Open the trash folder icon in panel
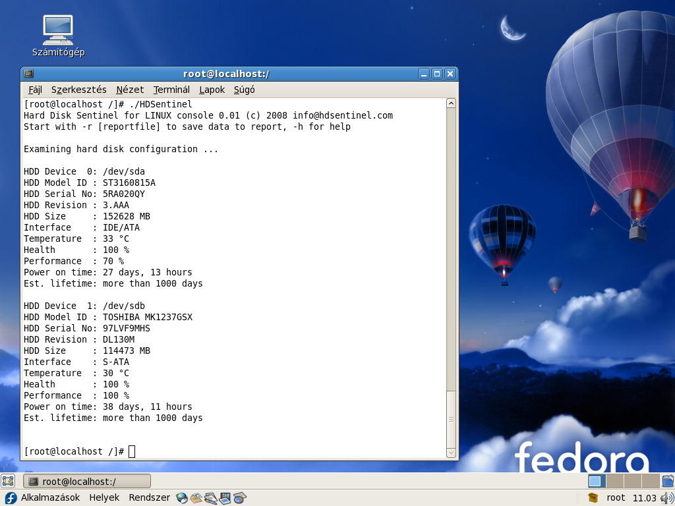Screen dimensions: 675x506 [x=668, y=480]
